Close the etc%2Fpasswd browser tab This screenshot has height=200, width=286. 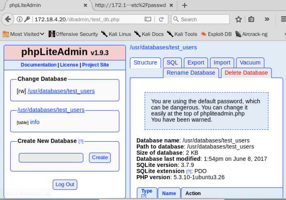tap(171, 5)
